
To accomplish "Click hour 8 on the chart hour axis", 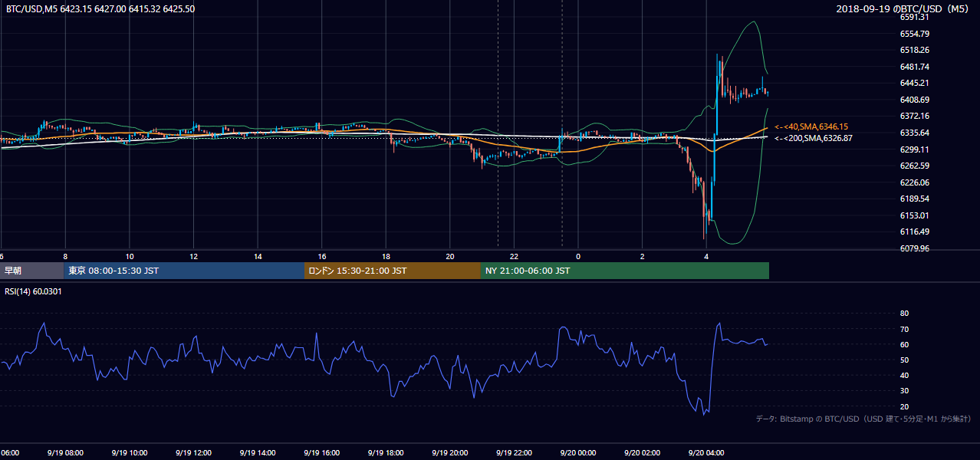I will (65, 256).
